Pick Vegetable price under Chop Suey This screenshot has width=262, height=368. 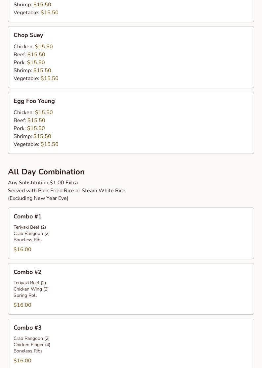coord(49,78)
